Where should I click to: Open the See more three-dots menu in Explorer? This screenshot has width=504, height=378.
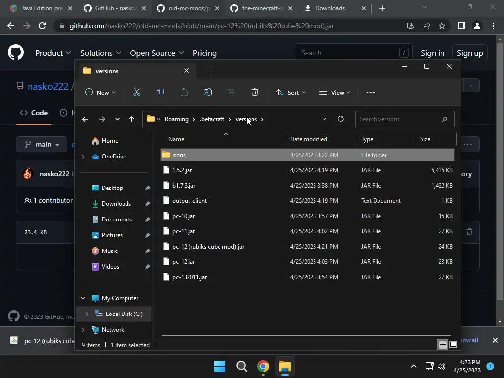point(370,92)
